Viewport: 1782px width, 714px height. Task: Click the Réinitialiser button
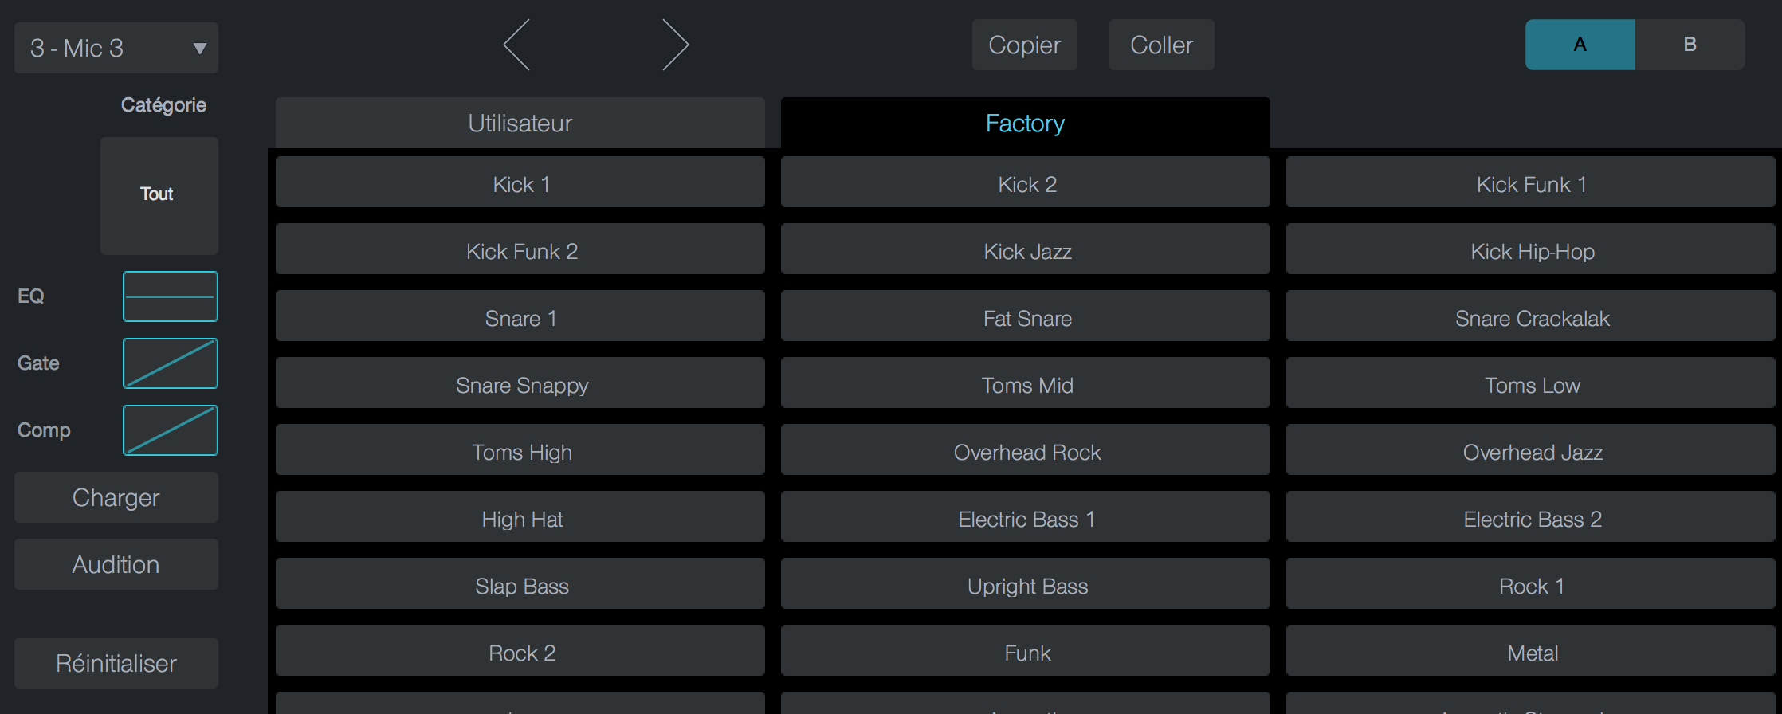116,663
